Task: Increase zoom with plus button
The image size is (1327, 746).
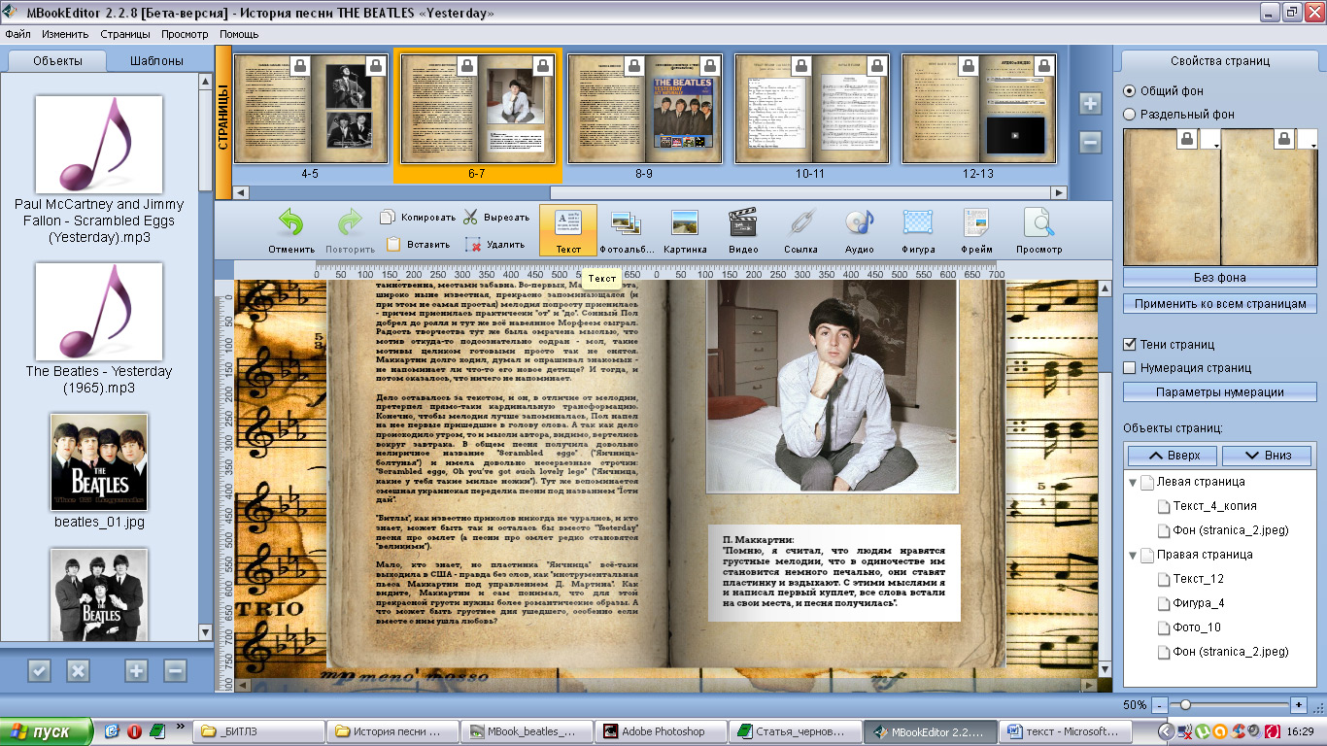Action: pyautogui.click(x=1299, y=704)
